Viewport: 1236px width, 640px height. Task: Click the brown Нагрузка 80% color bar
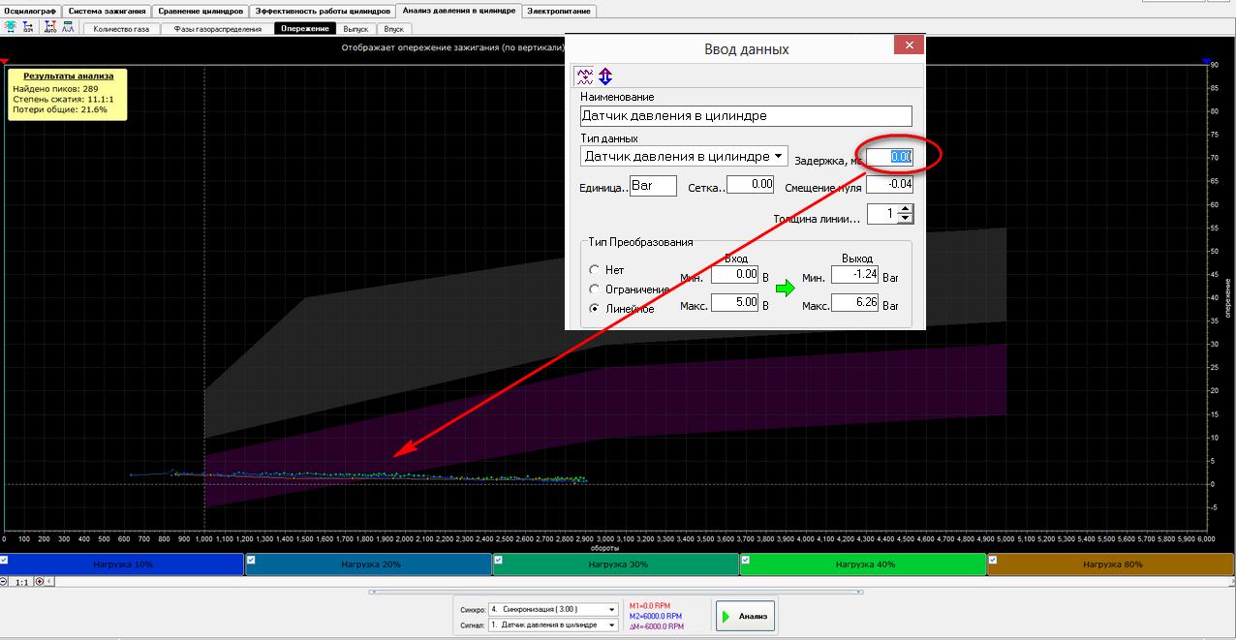1111,564
